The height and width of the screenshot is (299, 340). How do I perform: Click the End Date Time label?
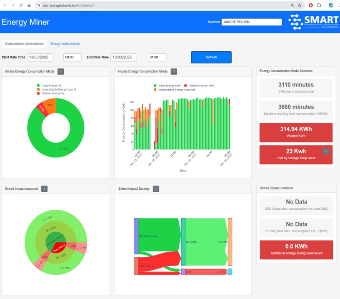tap(97, 57)
